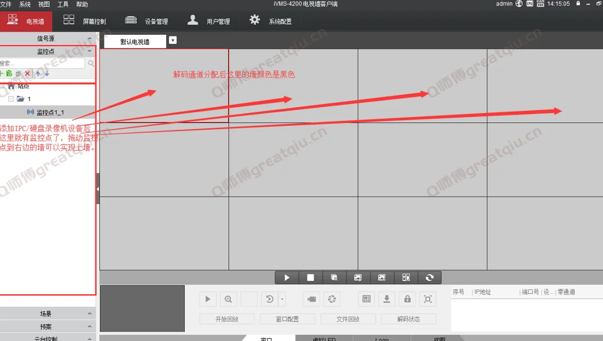Viewport: 603px width, 341px height.
Task: Click the magnifier search icon in the left panel
Action: pyautogui.click(x=91, y=63)
